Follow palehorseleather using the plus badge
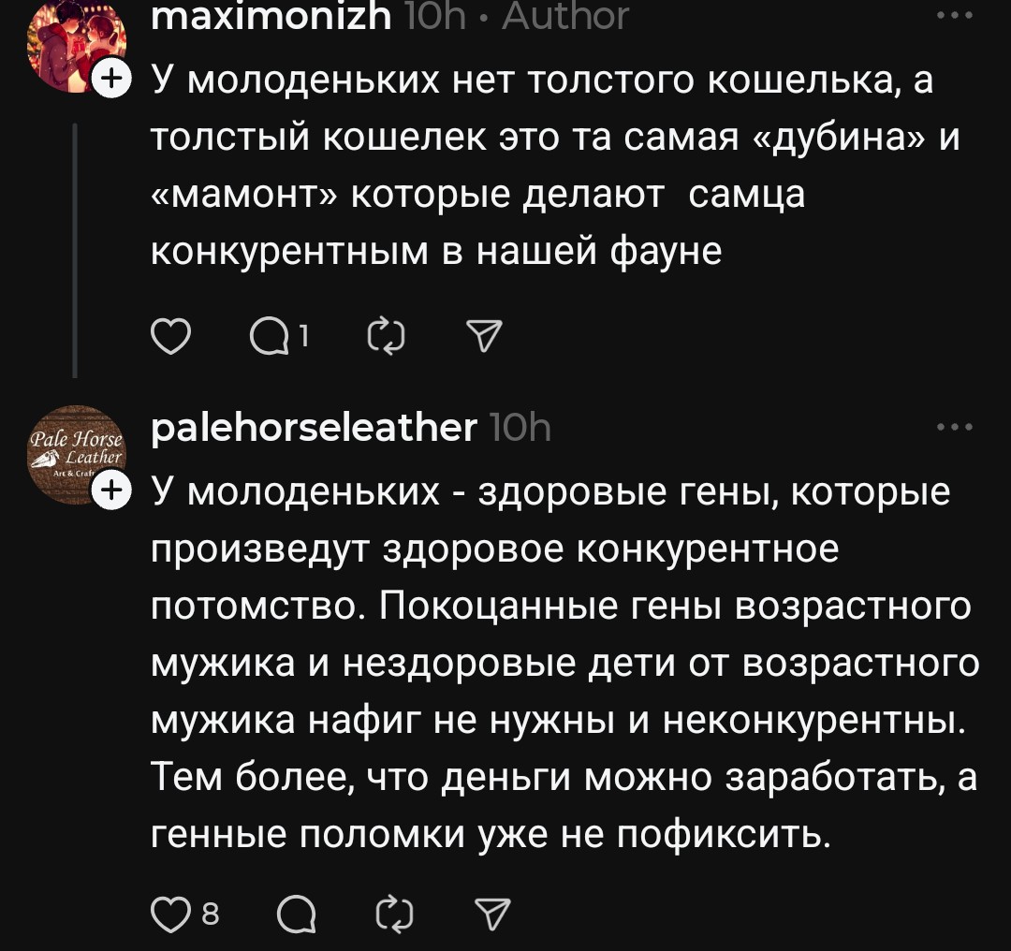This screenshot has width=1011, height=951. click(111, 489)
